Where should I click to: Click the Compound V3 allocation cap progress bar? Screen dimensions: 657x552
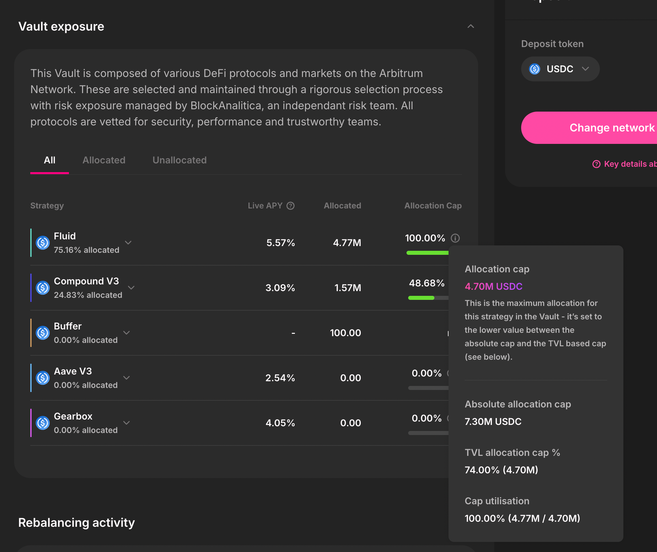[x=428, y=298]
